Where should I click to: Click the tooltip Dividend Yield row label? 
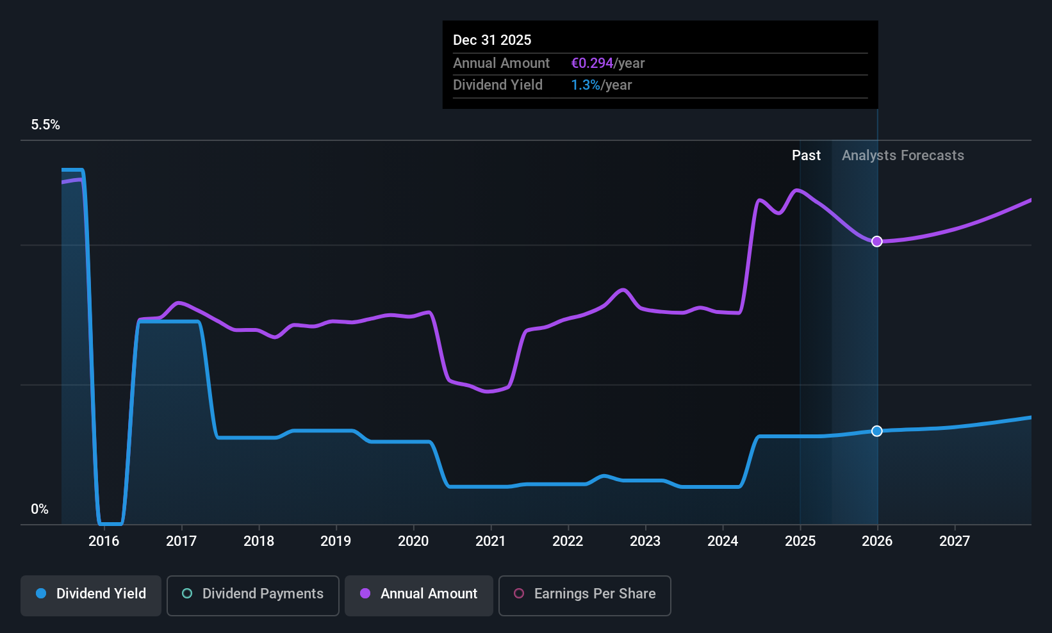[x=498, y=85]
